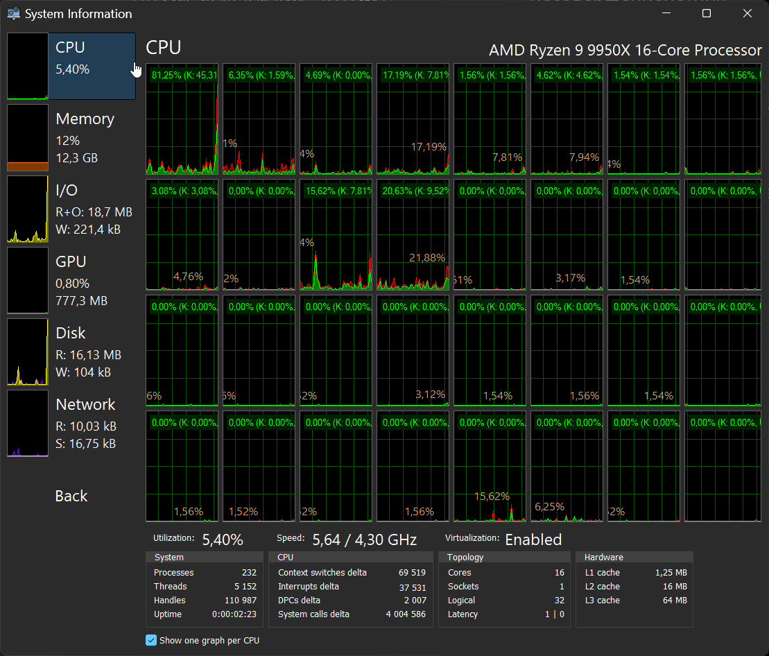
Task: Click the Back button
Action: (x=71, y=496)
